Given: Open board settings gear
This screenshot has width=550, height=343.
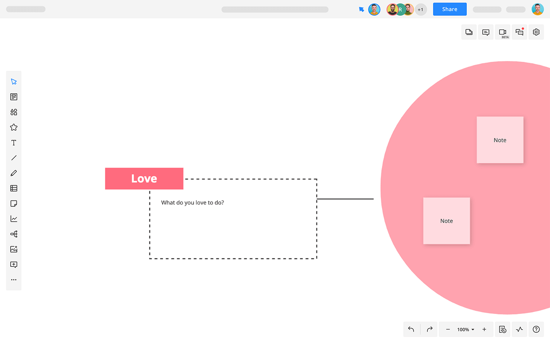Looking at the screenshot, I should click(536, 32).
